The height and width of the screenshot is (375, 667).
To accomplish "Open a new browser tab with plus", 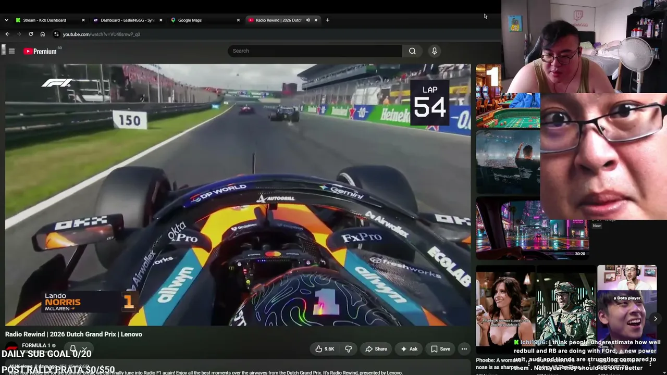I will pyautogui.click(x=327, y=20).
